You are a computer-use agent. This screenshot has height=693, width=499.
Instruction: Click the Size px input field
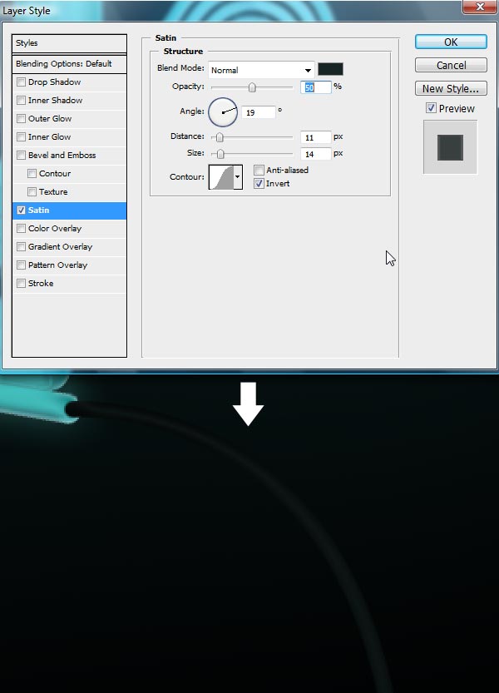point(315,154)
